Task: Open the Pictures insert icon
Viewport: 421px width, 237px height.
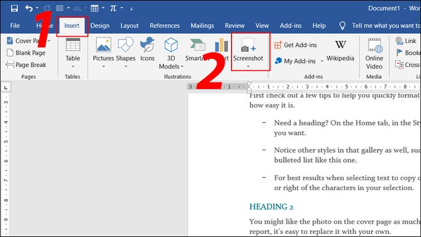Action: pos(103,45)
